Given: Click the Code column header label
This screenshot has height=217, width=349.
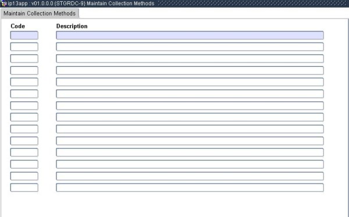Looking at the screenshot, I should (18, 26).
